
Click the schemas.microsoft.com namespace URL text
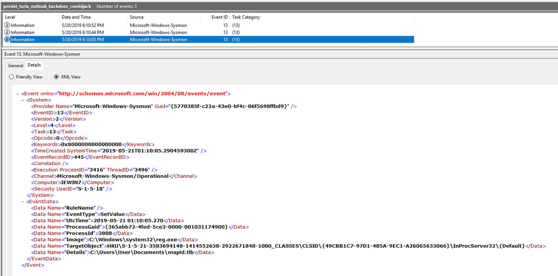coord(142,93)
